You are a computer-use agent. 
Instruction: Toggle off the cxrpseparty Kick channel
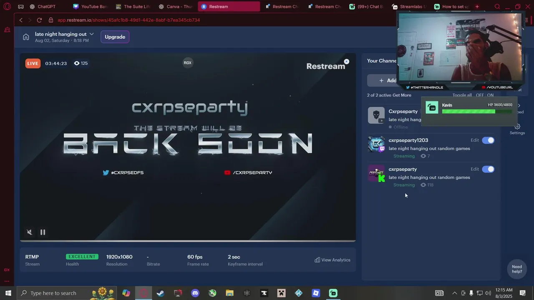tap(488, 169)
